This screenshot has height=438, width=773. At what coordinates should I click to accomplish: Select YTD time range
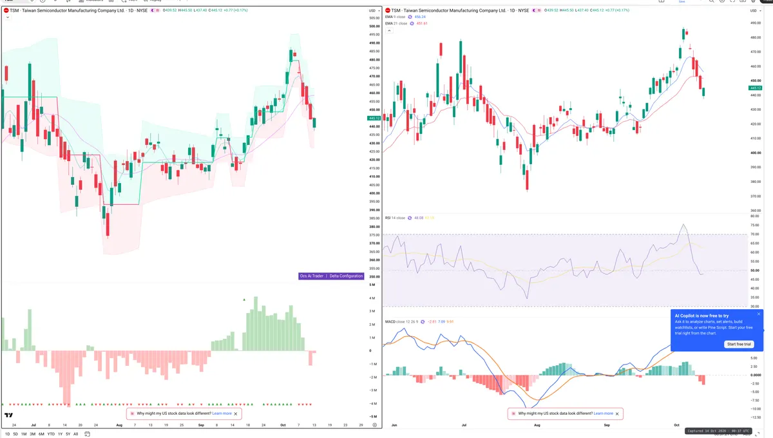click(x=51, y=434)
